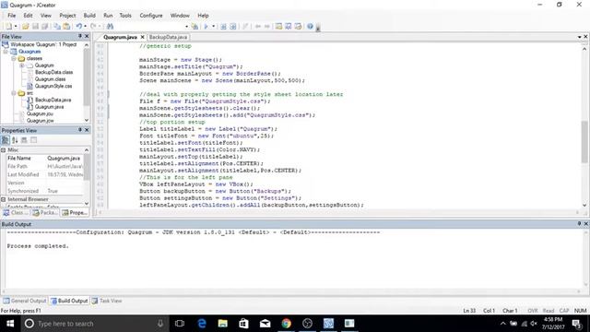Viewport: 590px width, 332px height.
Task: Open the Run menu
Action: tap(108, 16)
